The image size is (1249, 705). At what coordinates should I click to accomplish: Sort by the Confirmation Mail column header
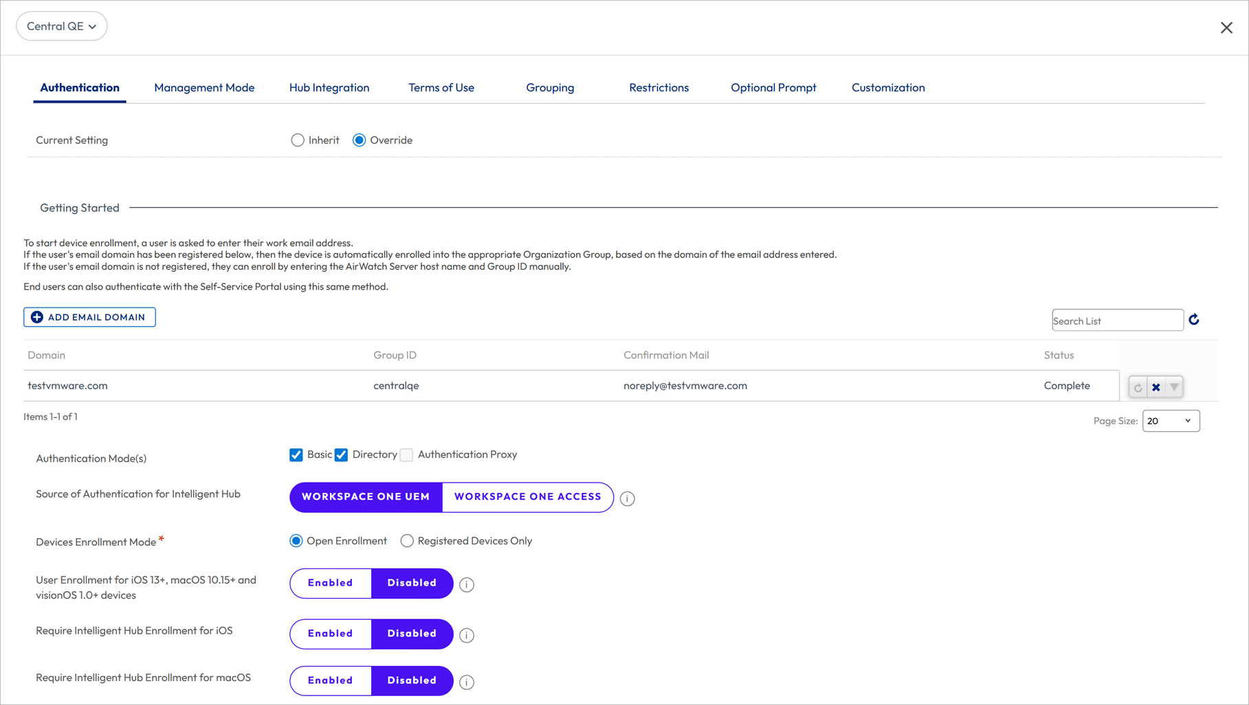point(666,355)
